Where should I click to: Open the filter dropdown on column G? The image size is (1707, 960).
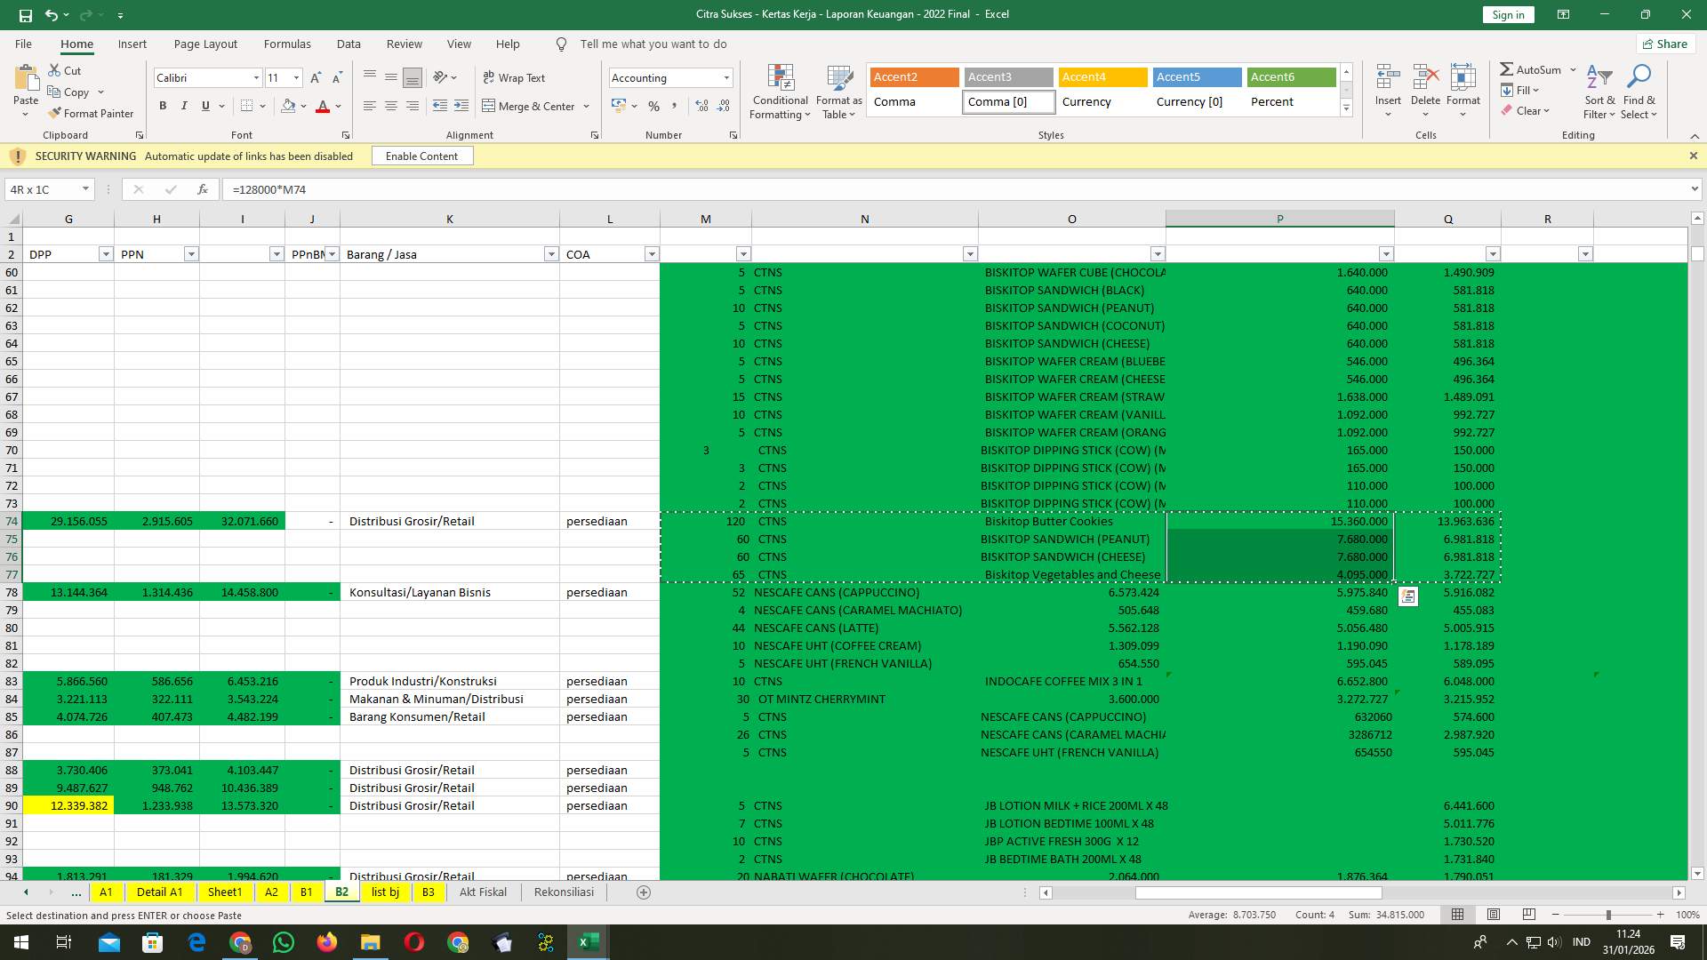pos(104,253)
